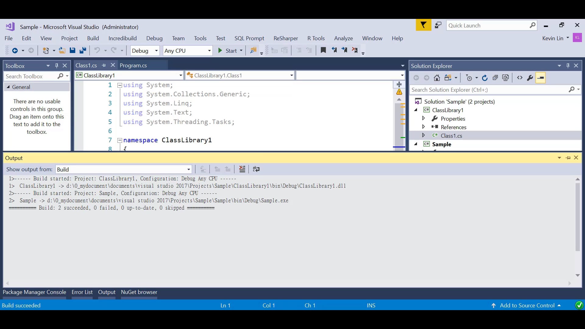Click Add to Source Control

(x=527, y=305)
